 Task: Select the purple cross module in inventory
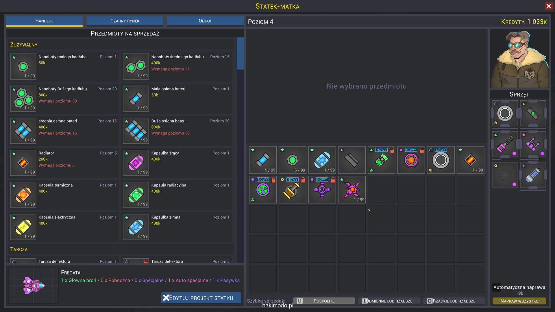(322, 190)
